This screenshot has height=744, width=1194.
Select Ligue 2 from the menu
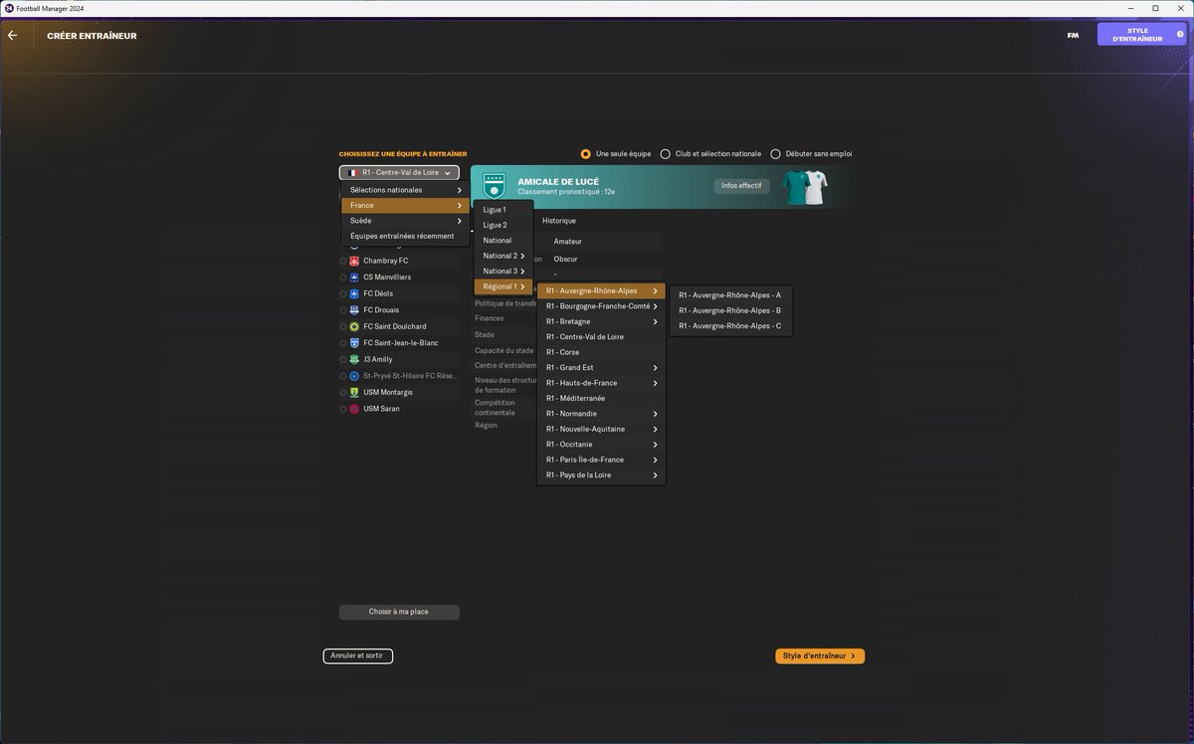[503, 225]
